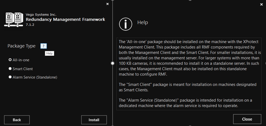
Task: Click the Redundancy Management Framework title
Action: [x=65, y=19]
